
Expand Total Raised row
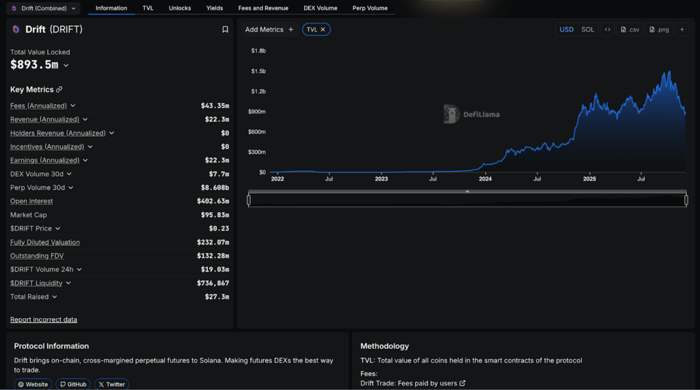[55, 297]
